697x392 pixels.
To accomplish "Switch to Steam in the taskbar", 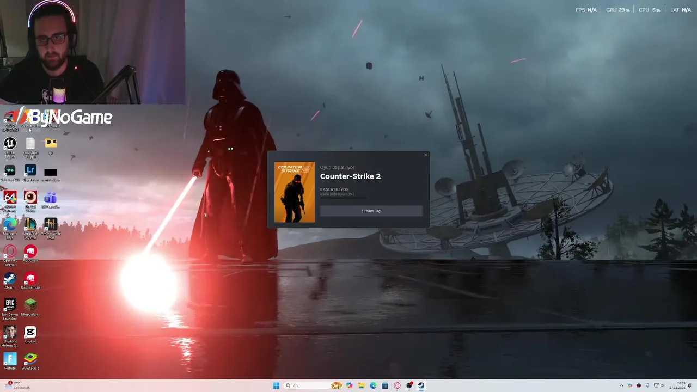I will click(x=421, y=385).
